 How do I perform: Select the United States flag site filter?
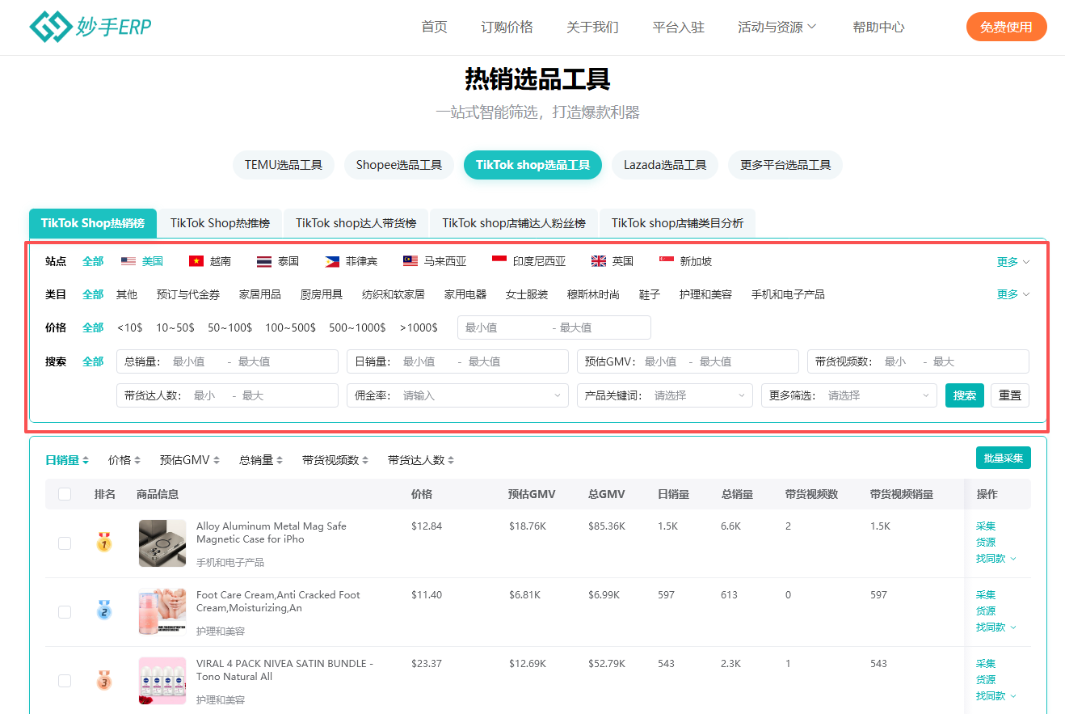pos(128,261)
